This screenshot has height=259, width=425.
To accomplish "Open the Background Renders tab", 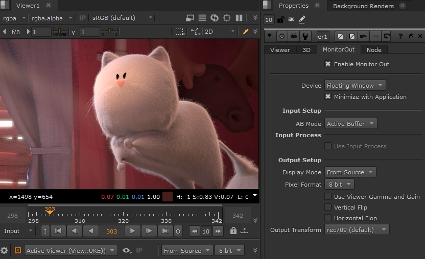I will tap(363, 6).
